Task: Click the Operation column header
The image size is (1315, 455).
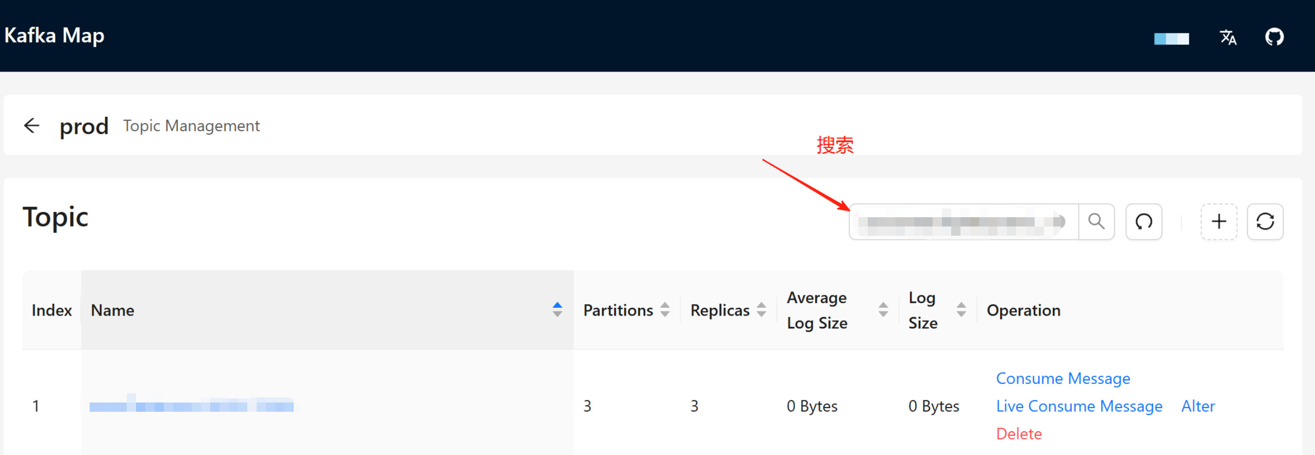Action: point(1023,310)
